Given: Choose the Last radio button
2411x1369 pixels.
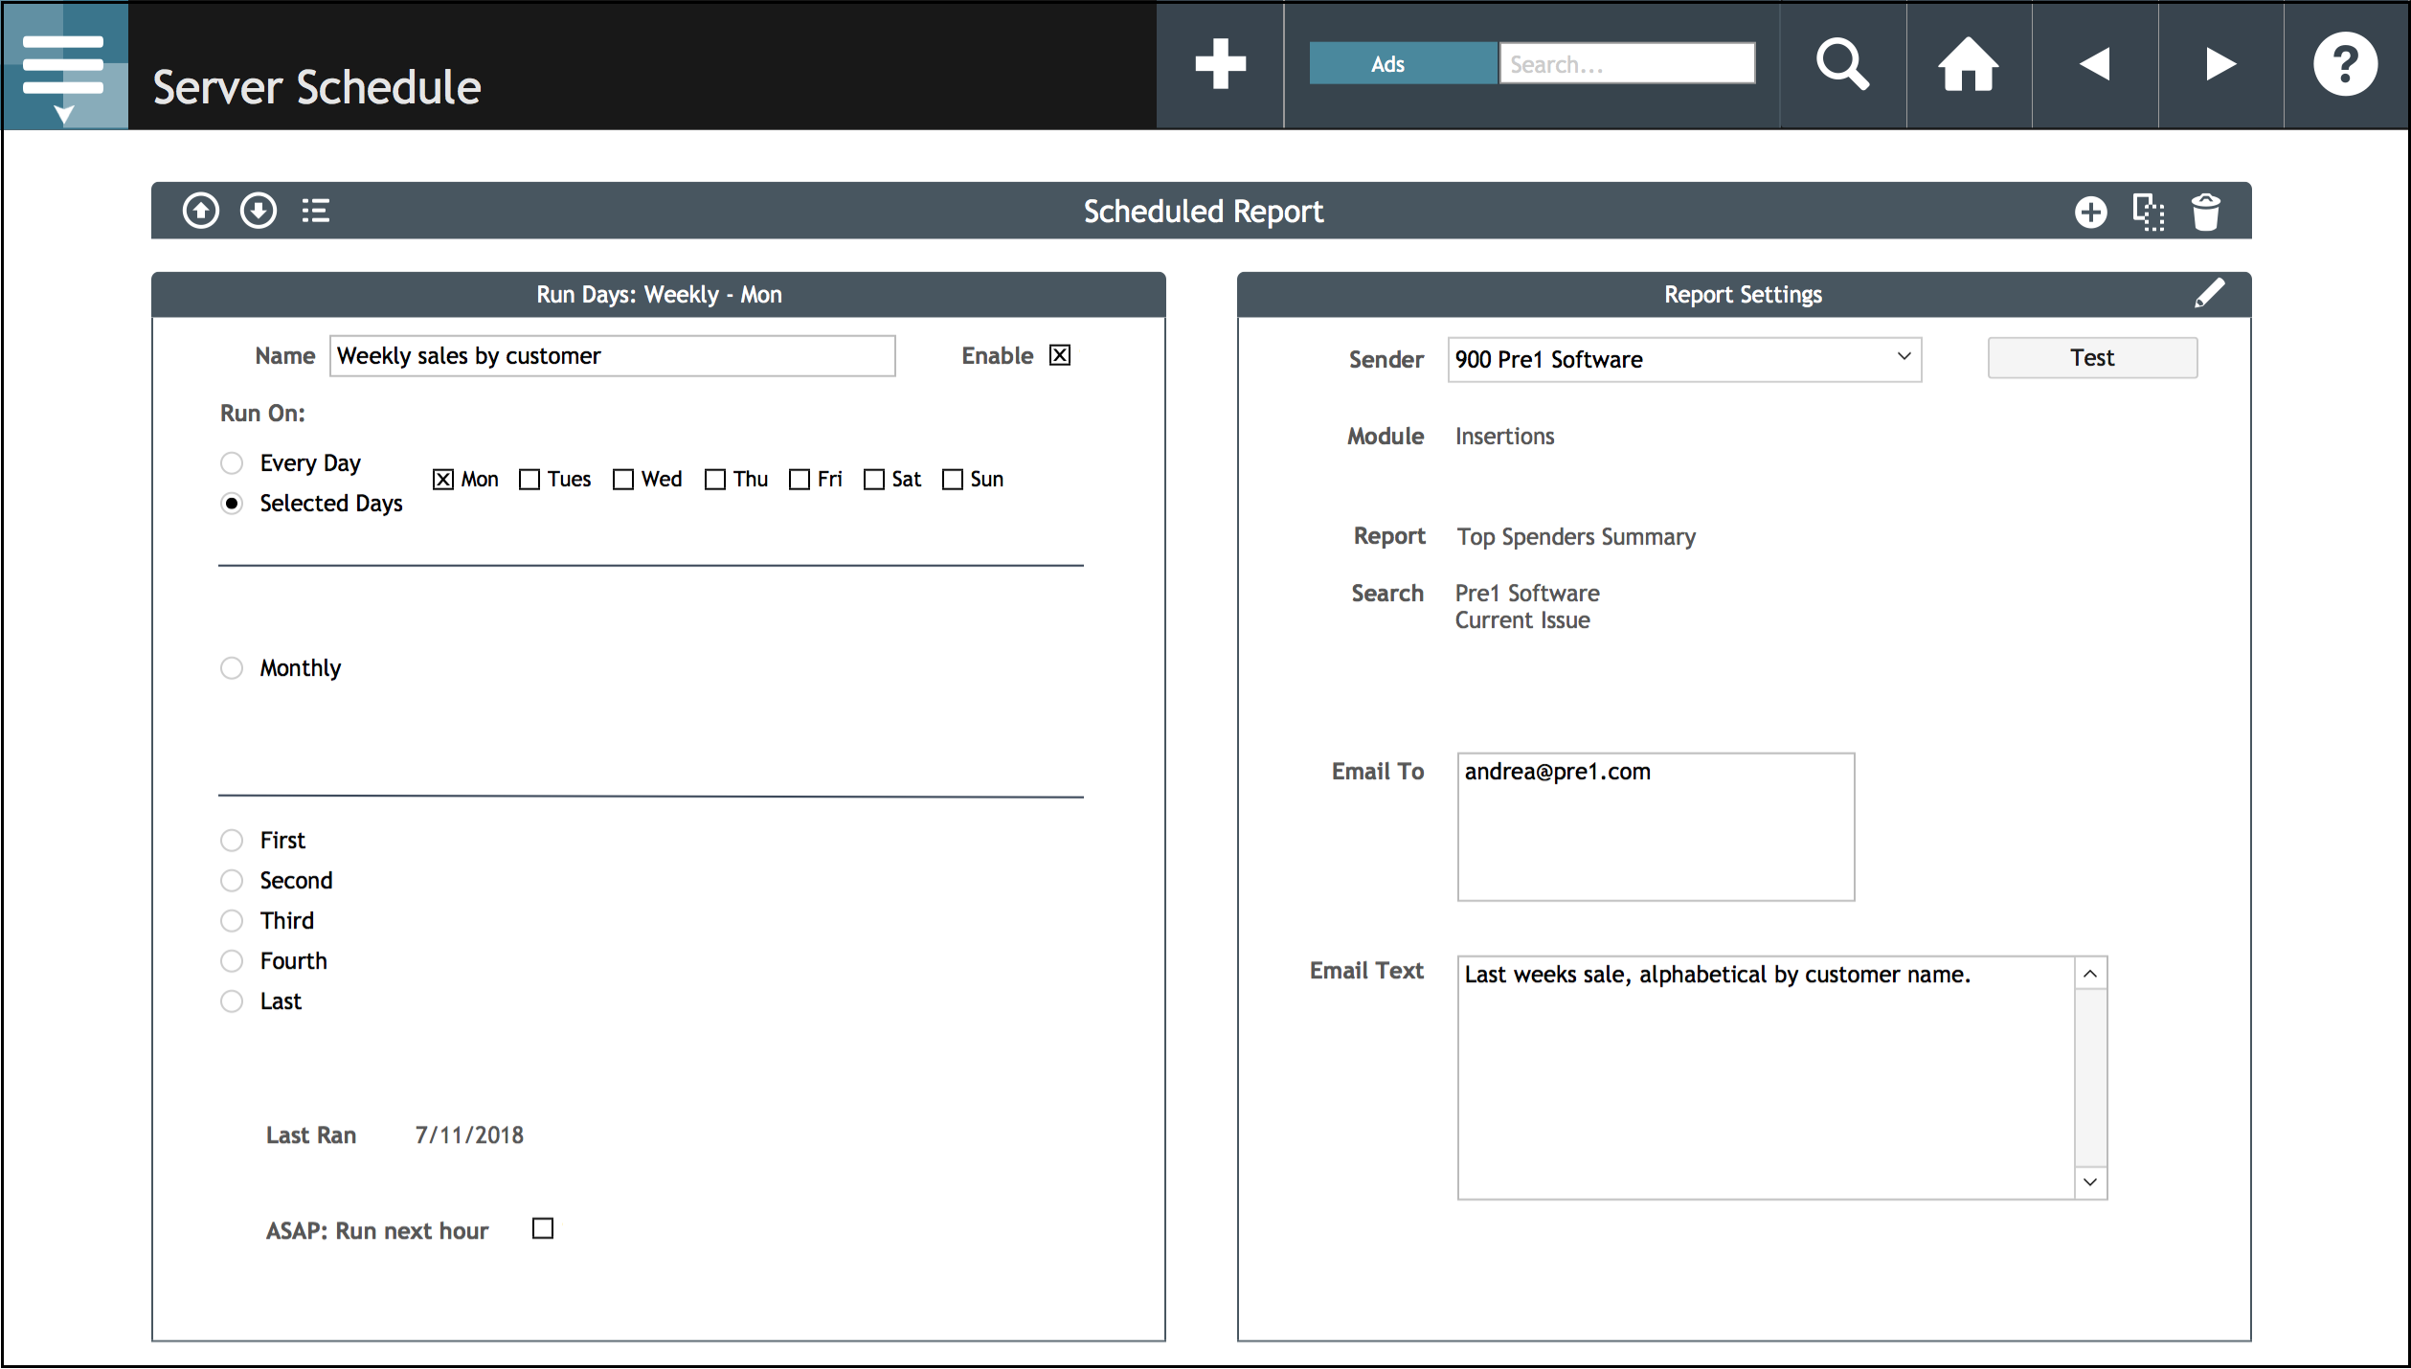Looking at the screenshot, I should tap(232, 1001).
